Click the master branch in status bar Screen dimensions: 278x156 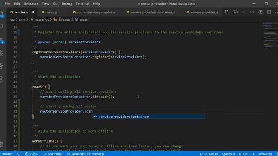(x=7, y=154)
